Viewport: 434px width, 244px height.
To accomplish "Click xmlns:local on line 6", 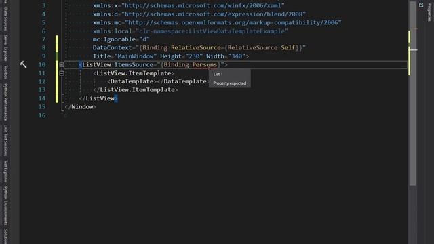I will pos(113,31).
